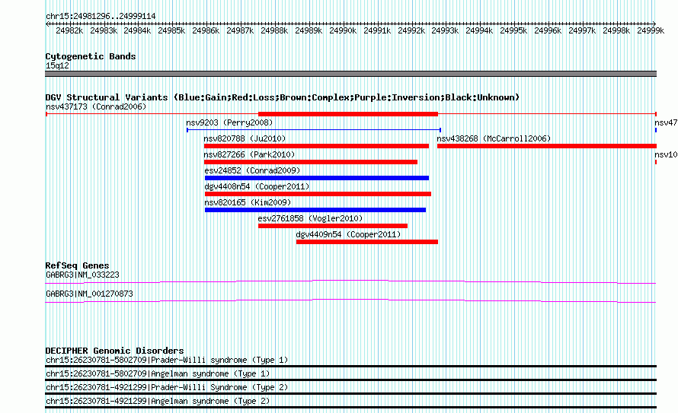Click the 24999k ruler tick label
Viewport: 678px width, 413px height.
pyautogui.click(x=651, y=30)
